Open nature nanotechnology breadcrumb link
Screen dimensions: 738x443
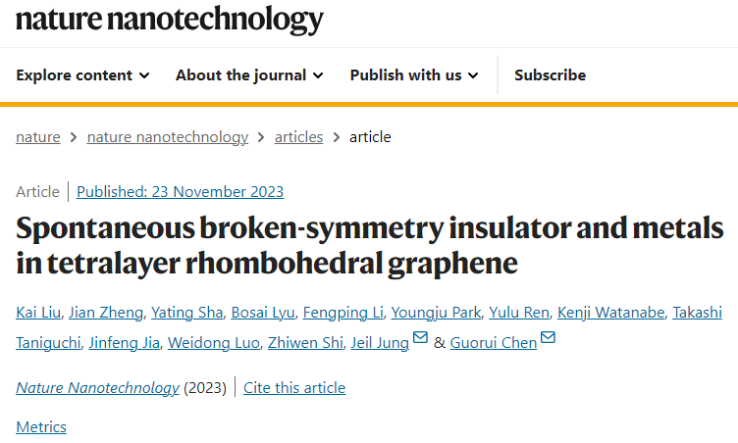[x=168, y=137]
